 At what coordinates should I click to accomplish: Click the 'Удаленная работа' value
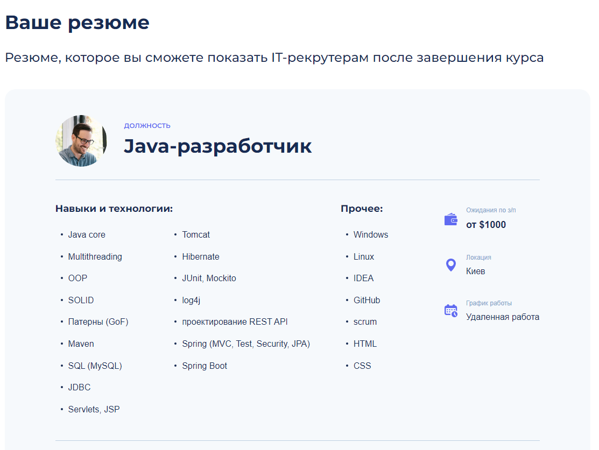503,317
